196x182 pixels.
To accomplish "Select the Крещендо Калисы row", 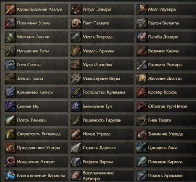I will pyautogui.click(x=36, y=92).
